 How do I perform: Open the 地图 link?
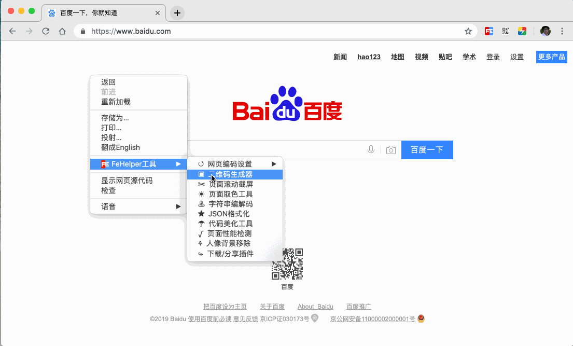398,57
